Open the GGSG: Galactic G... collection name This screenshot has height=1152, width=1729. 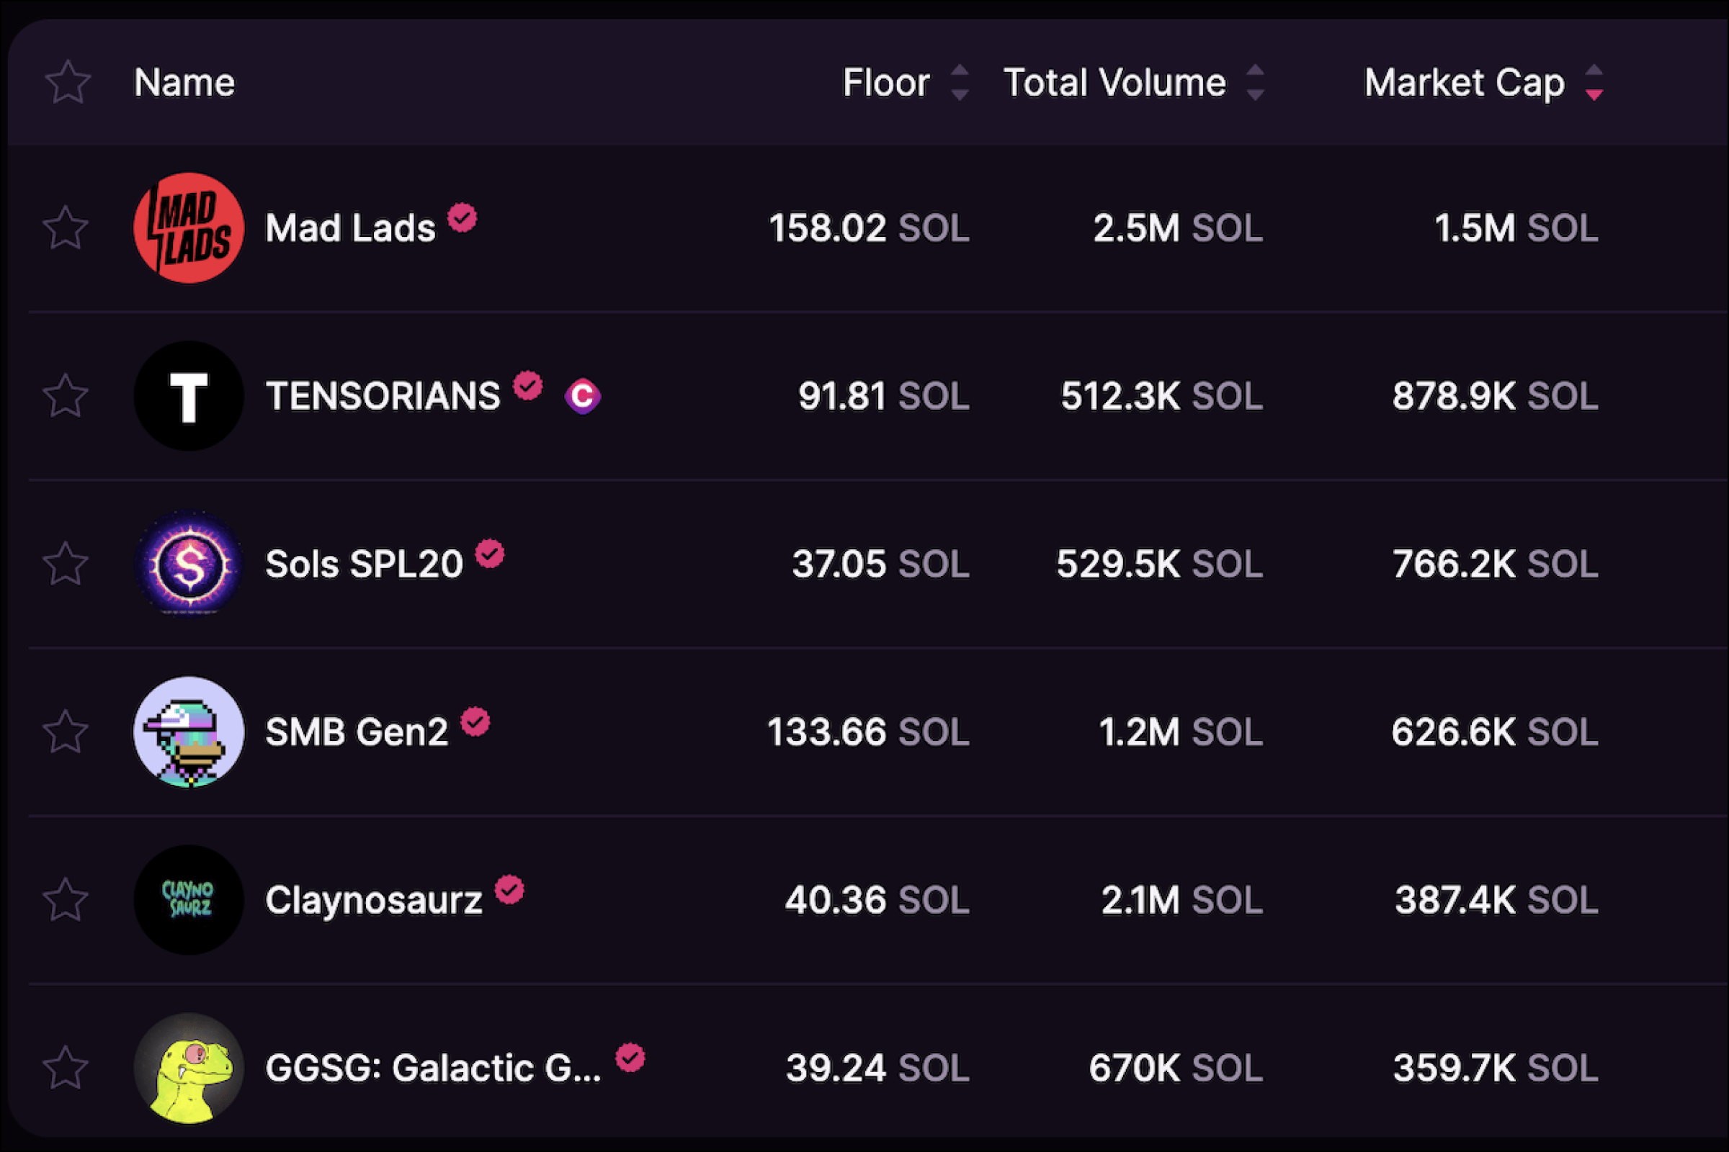coord(434,1068)
